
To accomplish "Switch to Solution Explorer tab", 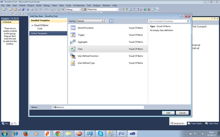I will [178, 124].
